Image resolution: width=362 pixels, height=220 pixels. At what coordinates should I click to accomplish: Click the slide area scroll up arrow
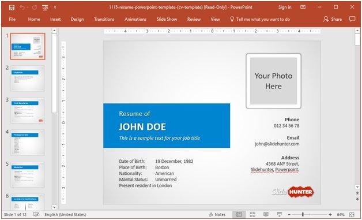[357, 31]
